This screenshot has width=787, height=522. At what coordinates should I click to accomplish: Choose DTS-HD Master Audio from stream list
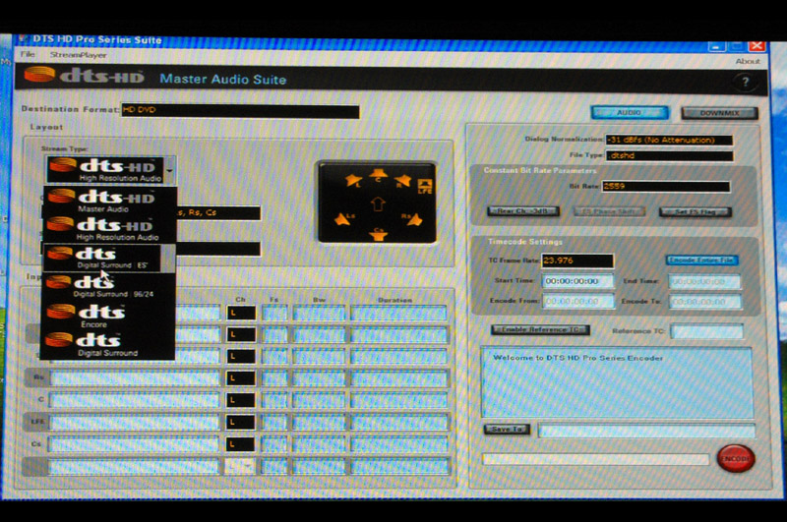coord(109,202)
